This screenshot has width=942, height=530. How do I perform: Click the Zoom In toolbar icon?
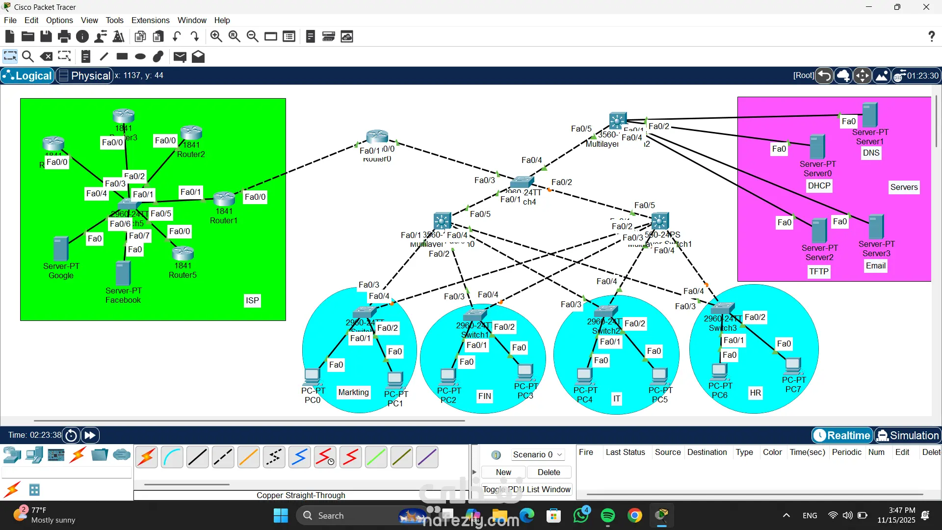pyautogui.click(x=216, y=36)
